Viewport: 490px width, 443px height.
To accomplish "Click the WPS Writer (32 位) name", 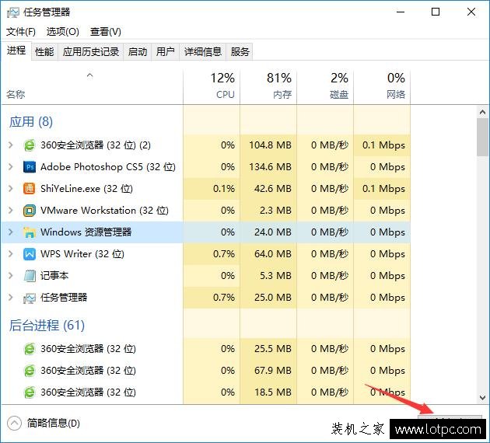I will 82,254.
